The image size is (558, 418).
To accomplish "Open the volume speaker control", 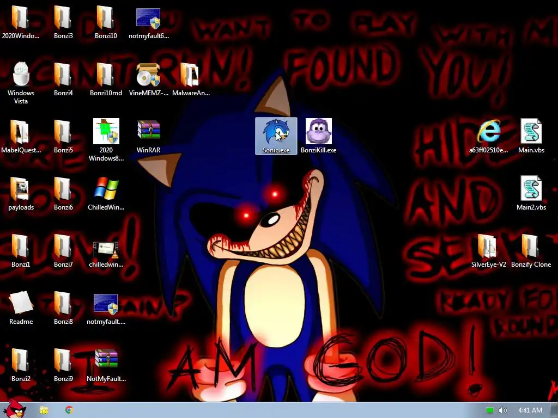I will pos(502,410).
